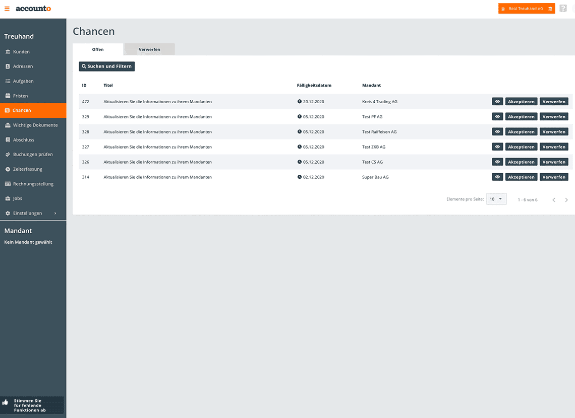Click eye icon for Test ZKB AG
Viewport: 575px width, 418px height.
[x=497, y=147]
